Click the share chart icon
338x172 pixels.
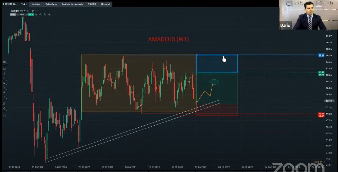(4, 115)
